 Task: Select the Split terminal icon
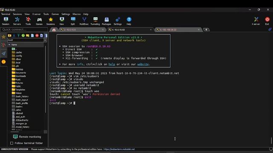pyautogui.click(x=73, y=21)
